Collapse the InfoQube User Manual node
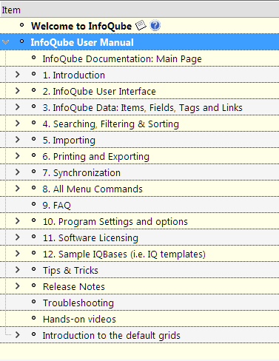The height and width of the screenshot is (361, 279). click(5, 42)
